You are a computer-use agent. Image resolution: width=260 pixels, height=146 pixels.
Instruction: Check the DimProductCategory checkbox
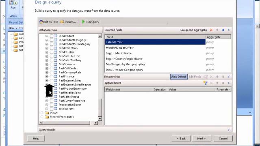[52, 40]
